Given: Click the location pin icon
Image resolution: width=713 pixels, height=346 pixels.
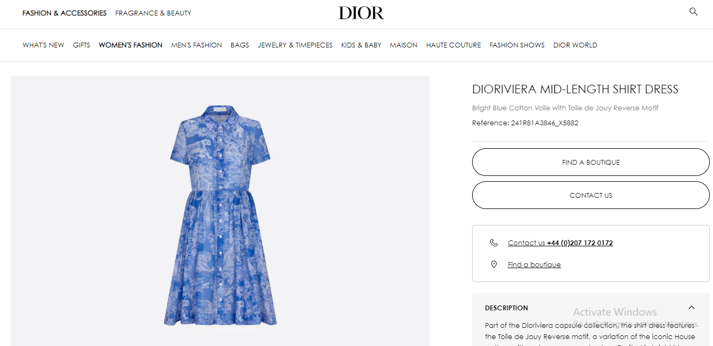Looking at the screenshot, I should click(494, 264).
